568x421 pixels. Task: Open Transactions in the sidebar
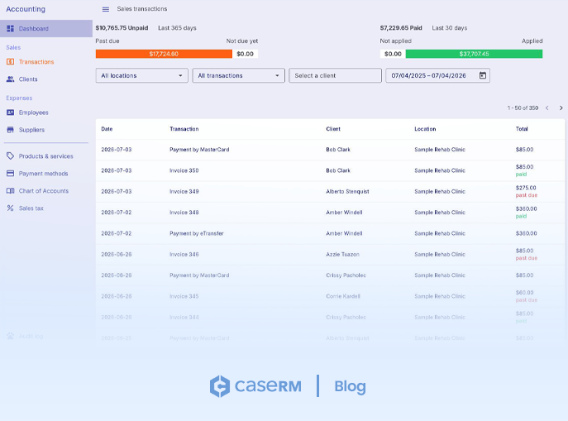coord(46,61)
